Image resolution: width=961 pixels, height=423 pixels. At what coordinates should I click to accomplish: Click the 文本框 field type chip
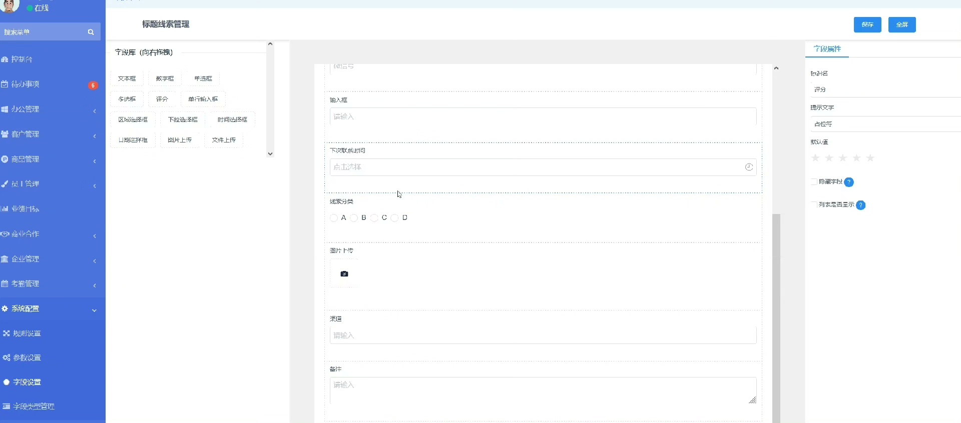pyautogui.click(x=127, y=78)
